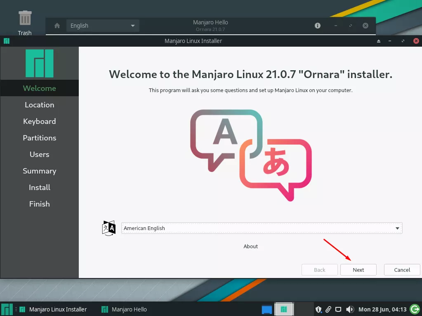This screenshot has height=316, width=422.
Task: Open the clipboard paperclip tray icon
Action: pos(328,309)
